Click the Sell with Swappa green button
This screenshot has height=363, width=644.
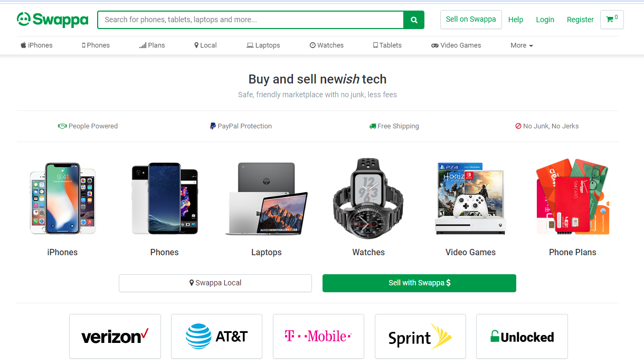(419, 283)
